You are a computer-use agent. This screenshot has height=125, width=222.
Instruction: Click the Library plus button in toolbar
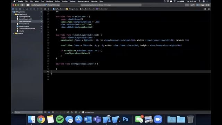point(187,5)
